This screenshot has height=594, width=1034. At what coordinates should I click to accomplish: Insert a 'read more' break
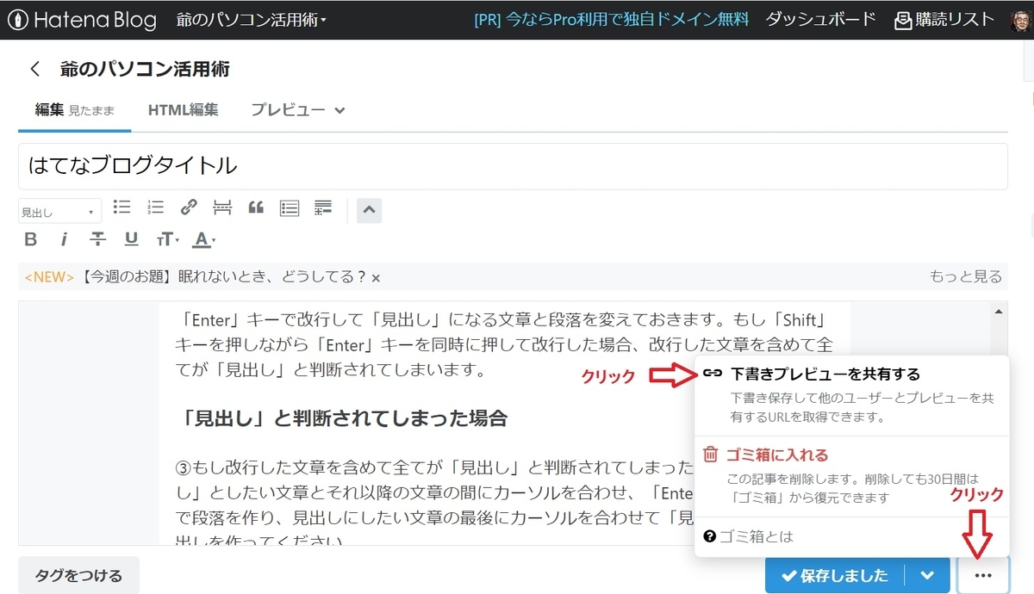[x=222, y=207]
